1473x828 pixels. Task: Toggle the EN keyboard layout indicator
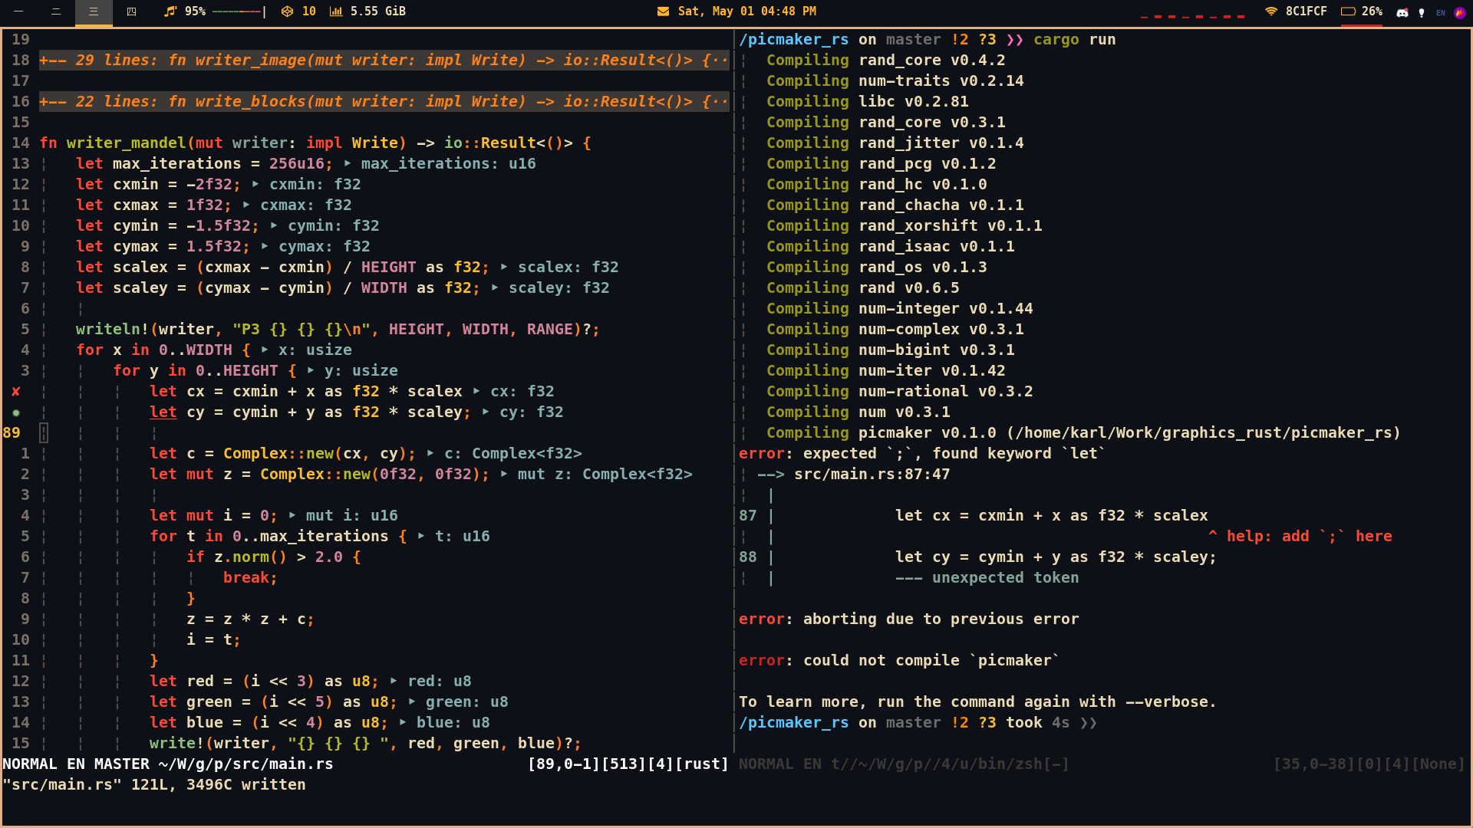pos(1441,12)
